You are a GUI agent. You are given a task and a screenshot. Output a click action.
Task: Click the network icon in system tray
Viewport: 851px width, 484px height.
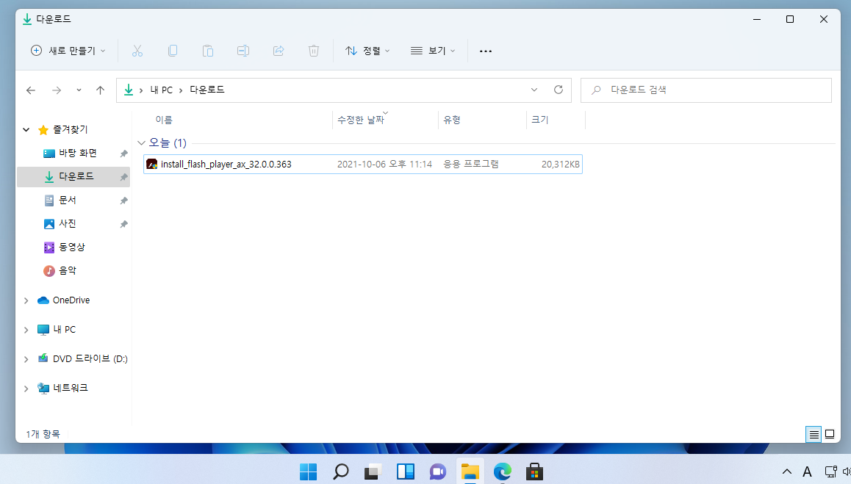[x=830, y=472]
